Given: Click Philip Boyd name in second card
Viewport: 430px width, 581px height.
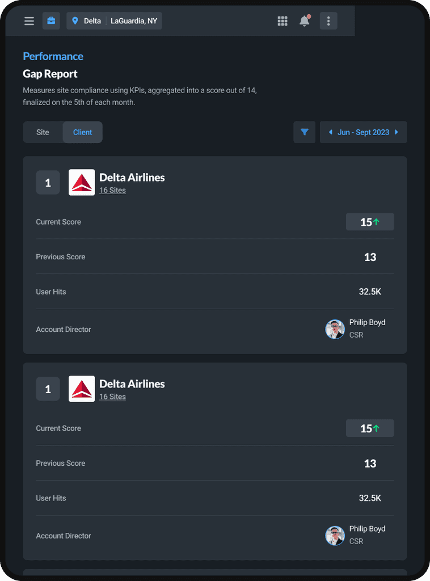Looking at the screenshot, I should [x=368, y=529].
